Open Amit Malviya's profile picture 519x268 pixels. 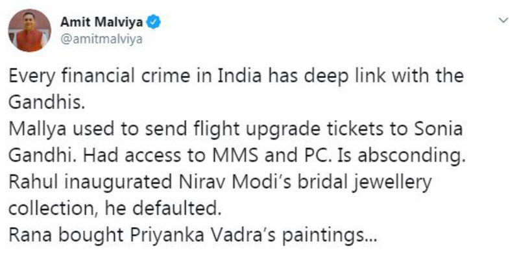tap(29, 30)
